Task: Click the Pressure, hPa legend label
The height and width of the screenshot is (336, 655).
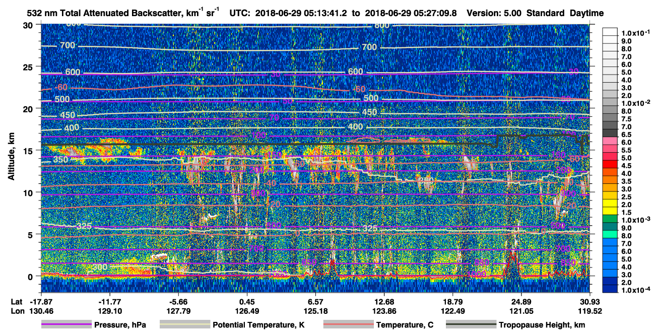Action: click(x=119, y=325)
